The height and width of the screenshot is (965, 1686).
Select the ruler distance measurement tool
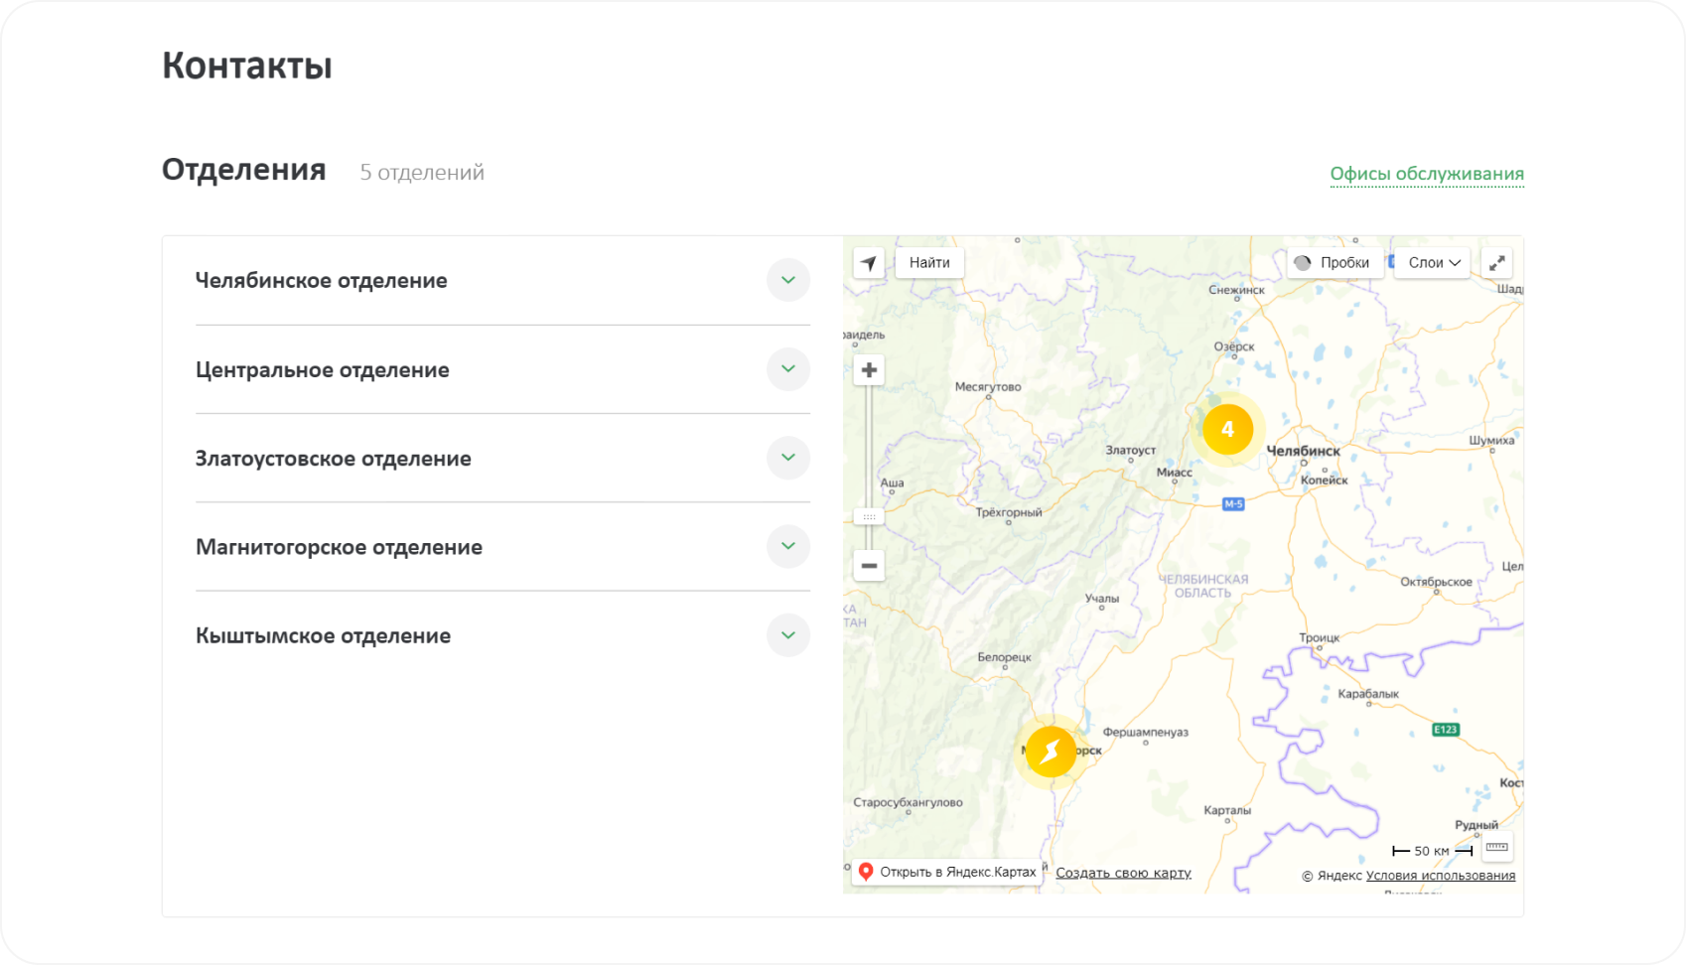coord(1496,847)
